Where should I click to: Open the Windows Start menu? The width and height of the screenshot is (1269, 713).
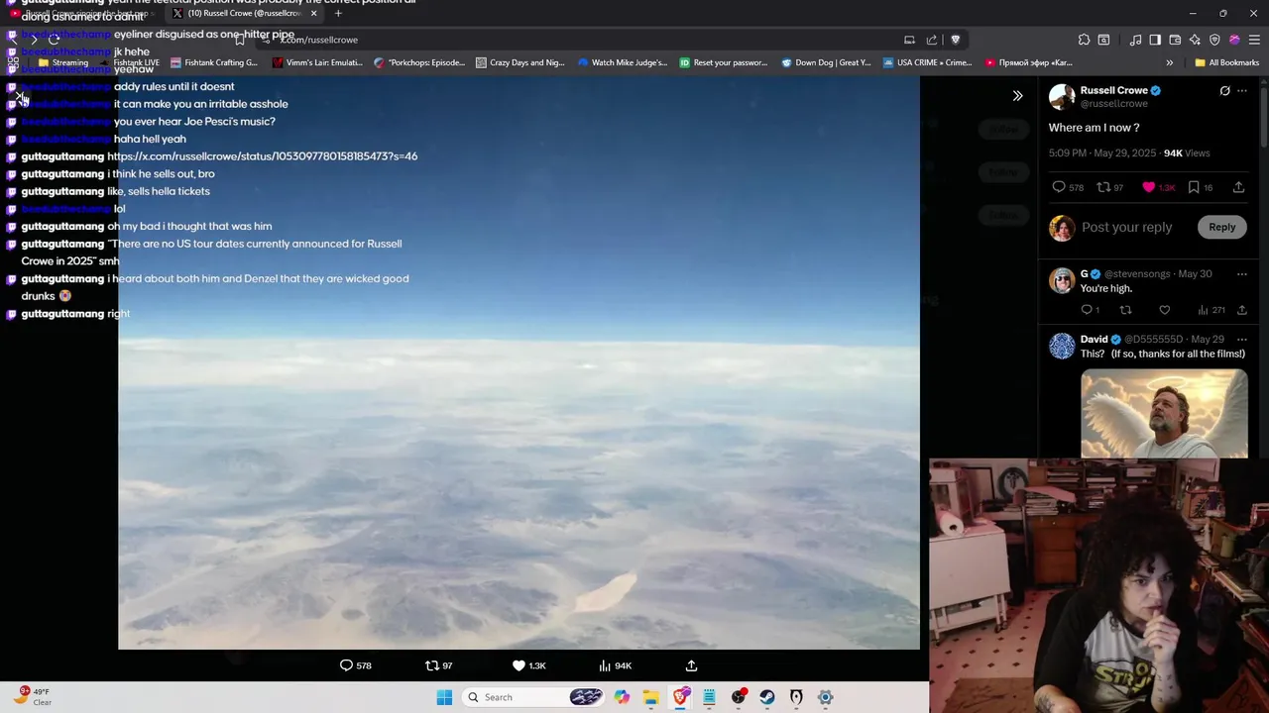[444, 697]
